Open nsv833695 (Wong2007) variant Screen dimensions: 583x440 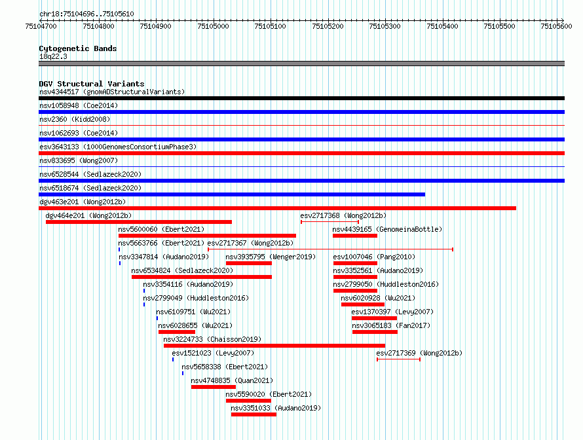point(79,160)
